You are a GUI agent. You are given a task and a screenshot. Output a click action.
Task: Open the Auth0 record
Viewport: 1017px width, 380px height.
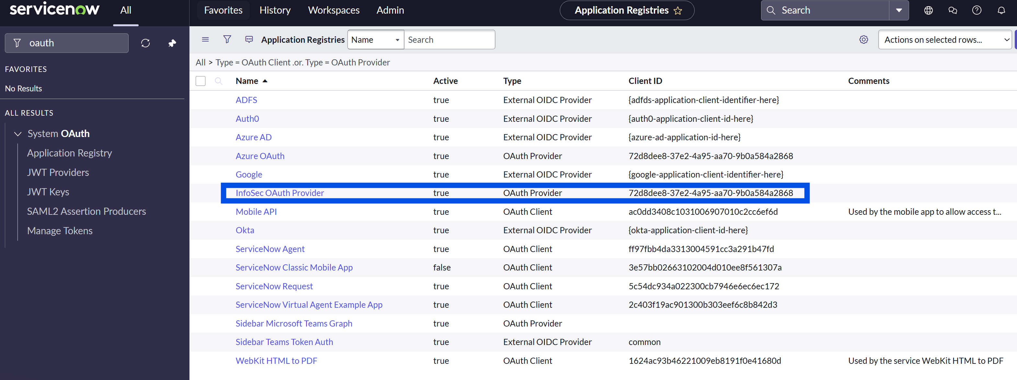[247, 119]
